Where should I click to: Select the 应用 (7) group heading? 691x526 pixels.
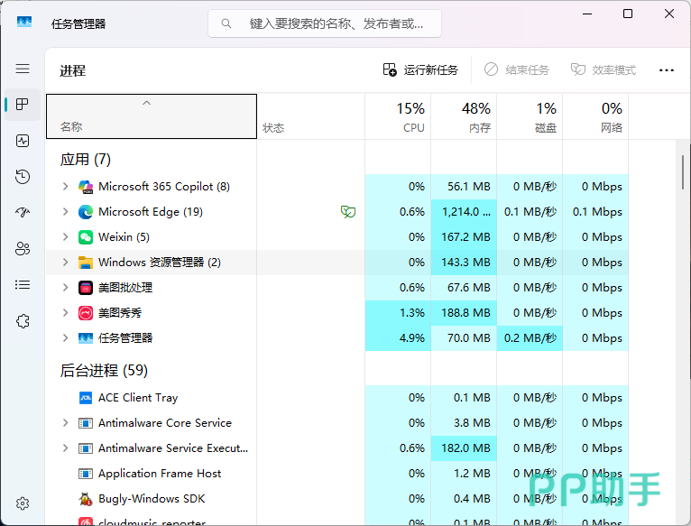coord(86,159)
